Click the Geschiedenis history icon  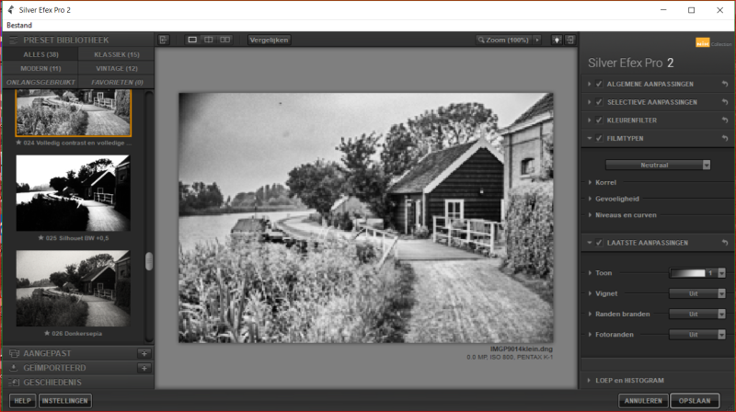14,383
